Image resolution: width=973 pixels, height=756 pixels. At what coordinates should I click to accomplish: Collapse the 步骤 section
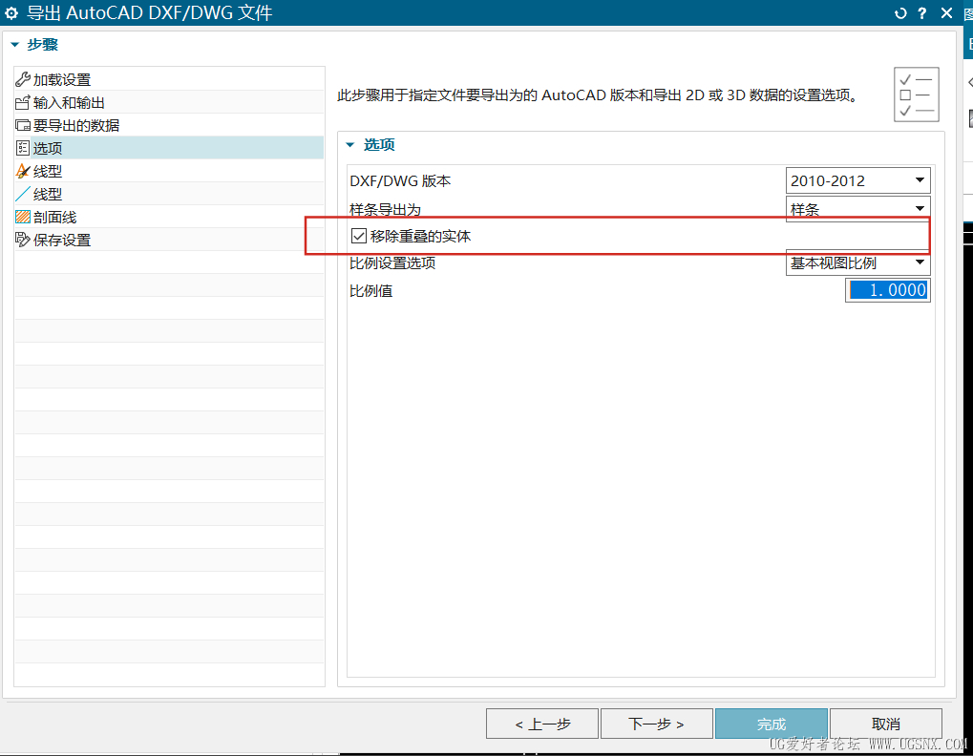click(15, 45)
